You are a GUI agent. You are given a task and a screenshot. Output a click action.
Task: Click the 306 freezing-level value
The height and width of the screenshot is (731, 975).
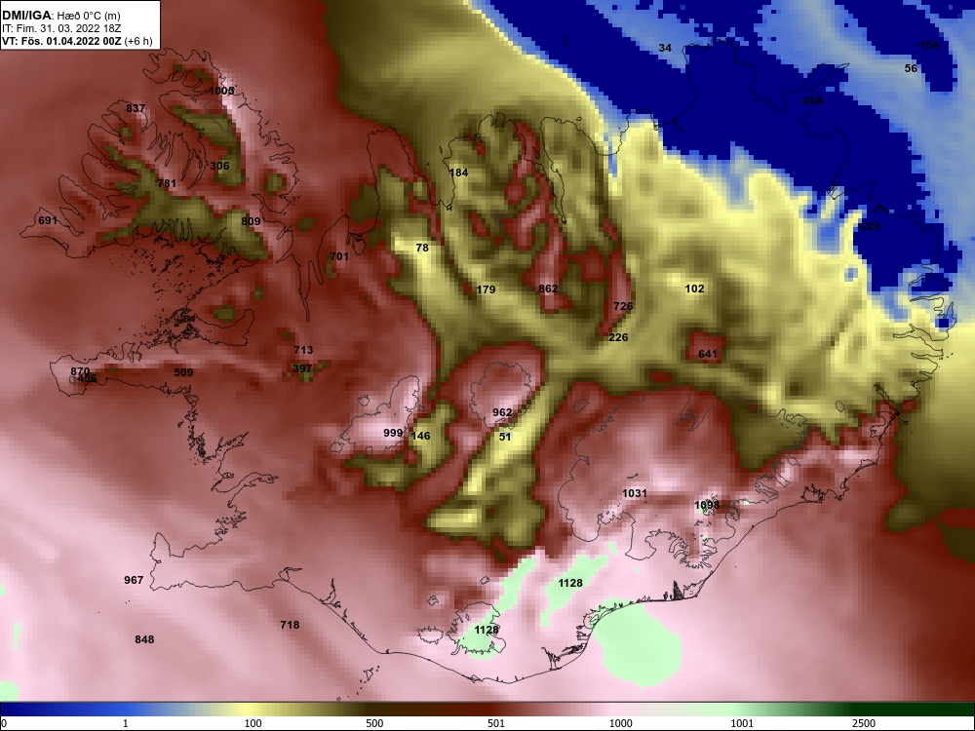[219, 166]
